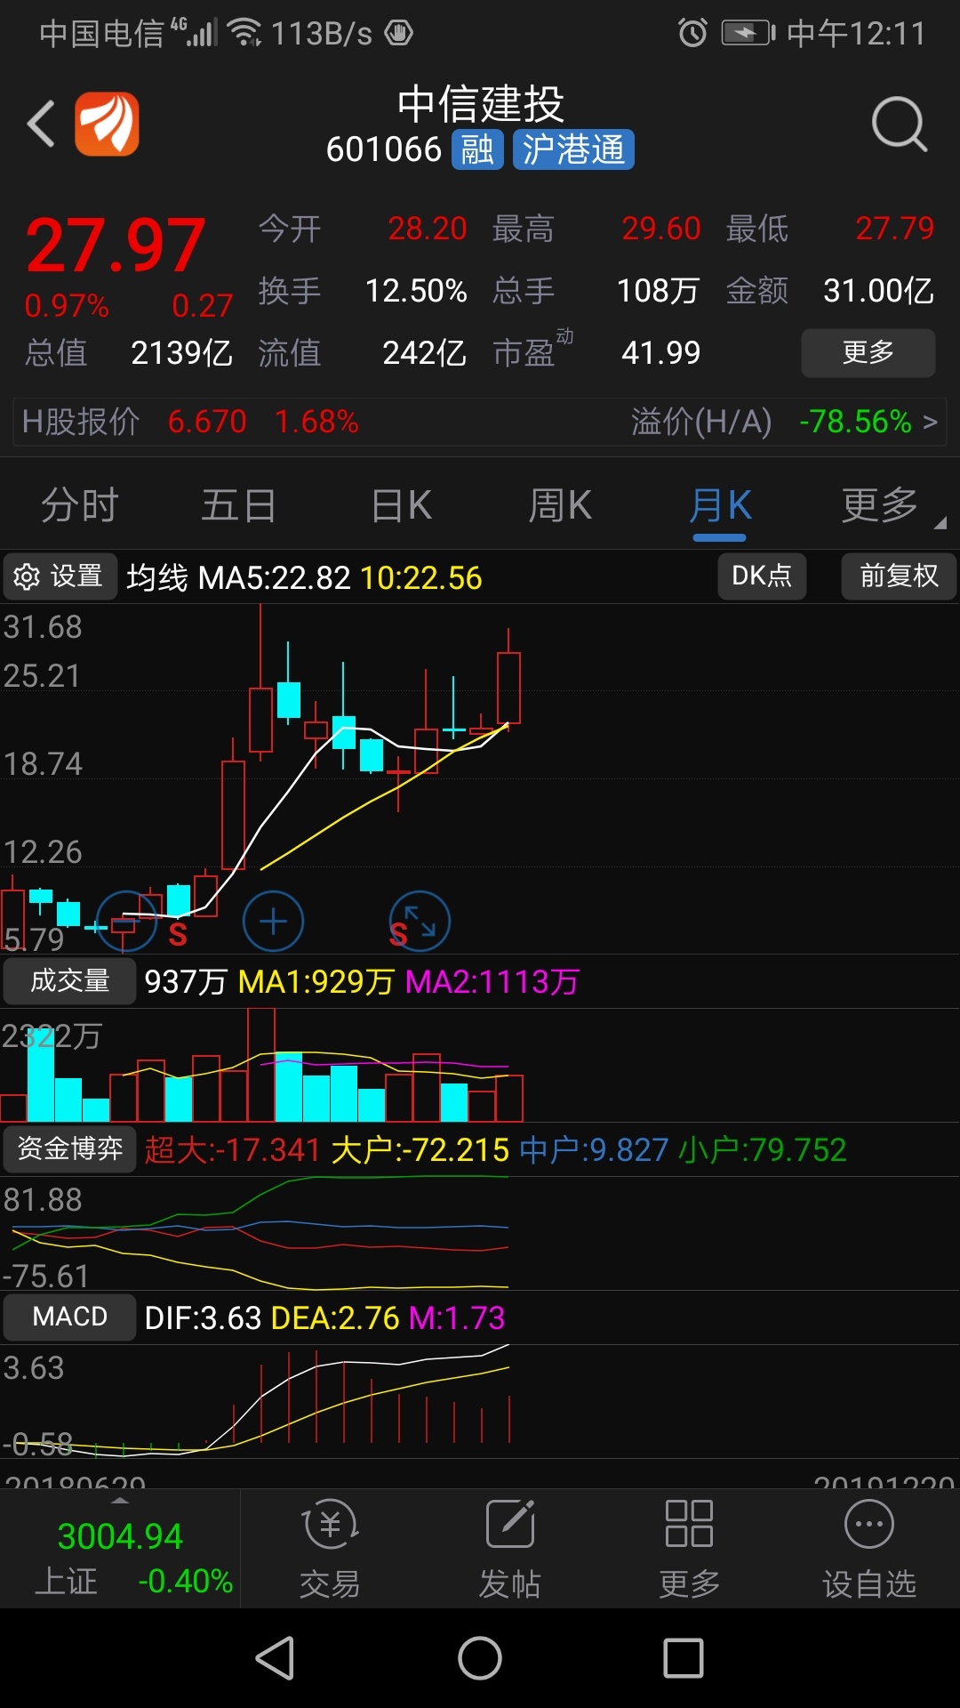Tap 大户:-72.215 fund flow label

[420, 1150]
